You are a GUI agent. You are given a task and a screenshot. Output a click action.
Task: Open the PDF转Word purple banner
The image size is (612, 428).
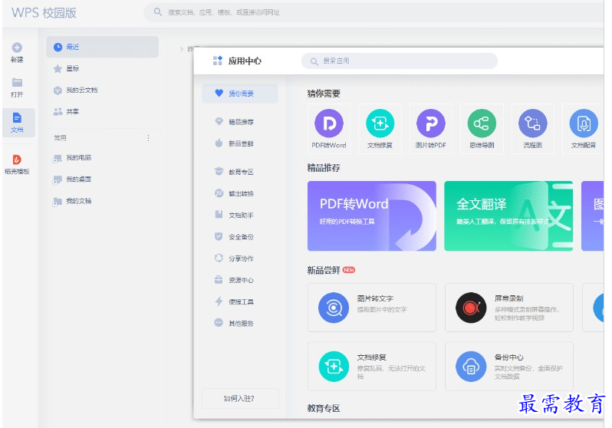pyautogui.click(x=371, y=216)
